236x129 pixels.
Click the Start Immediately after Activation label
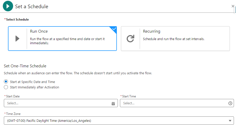coord(34,87)
